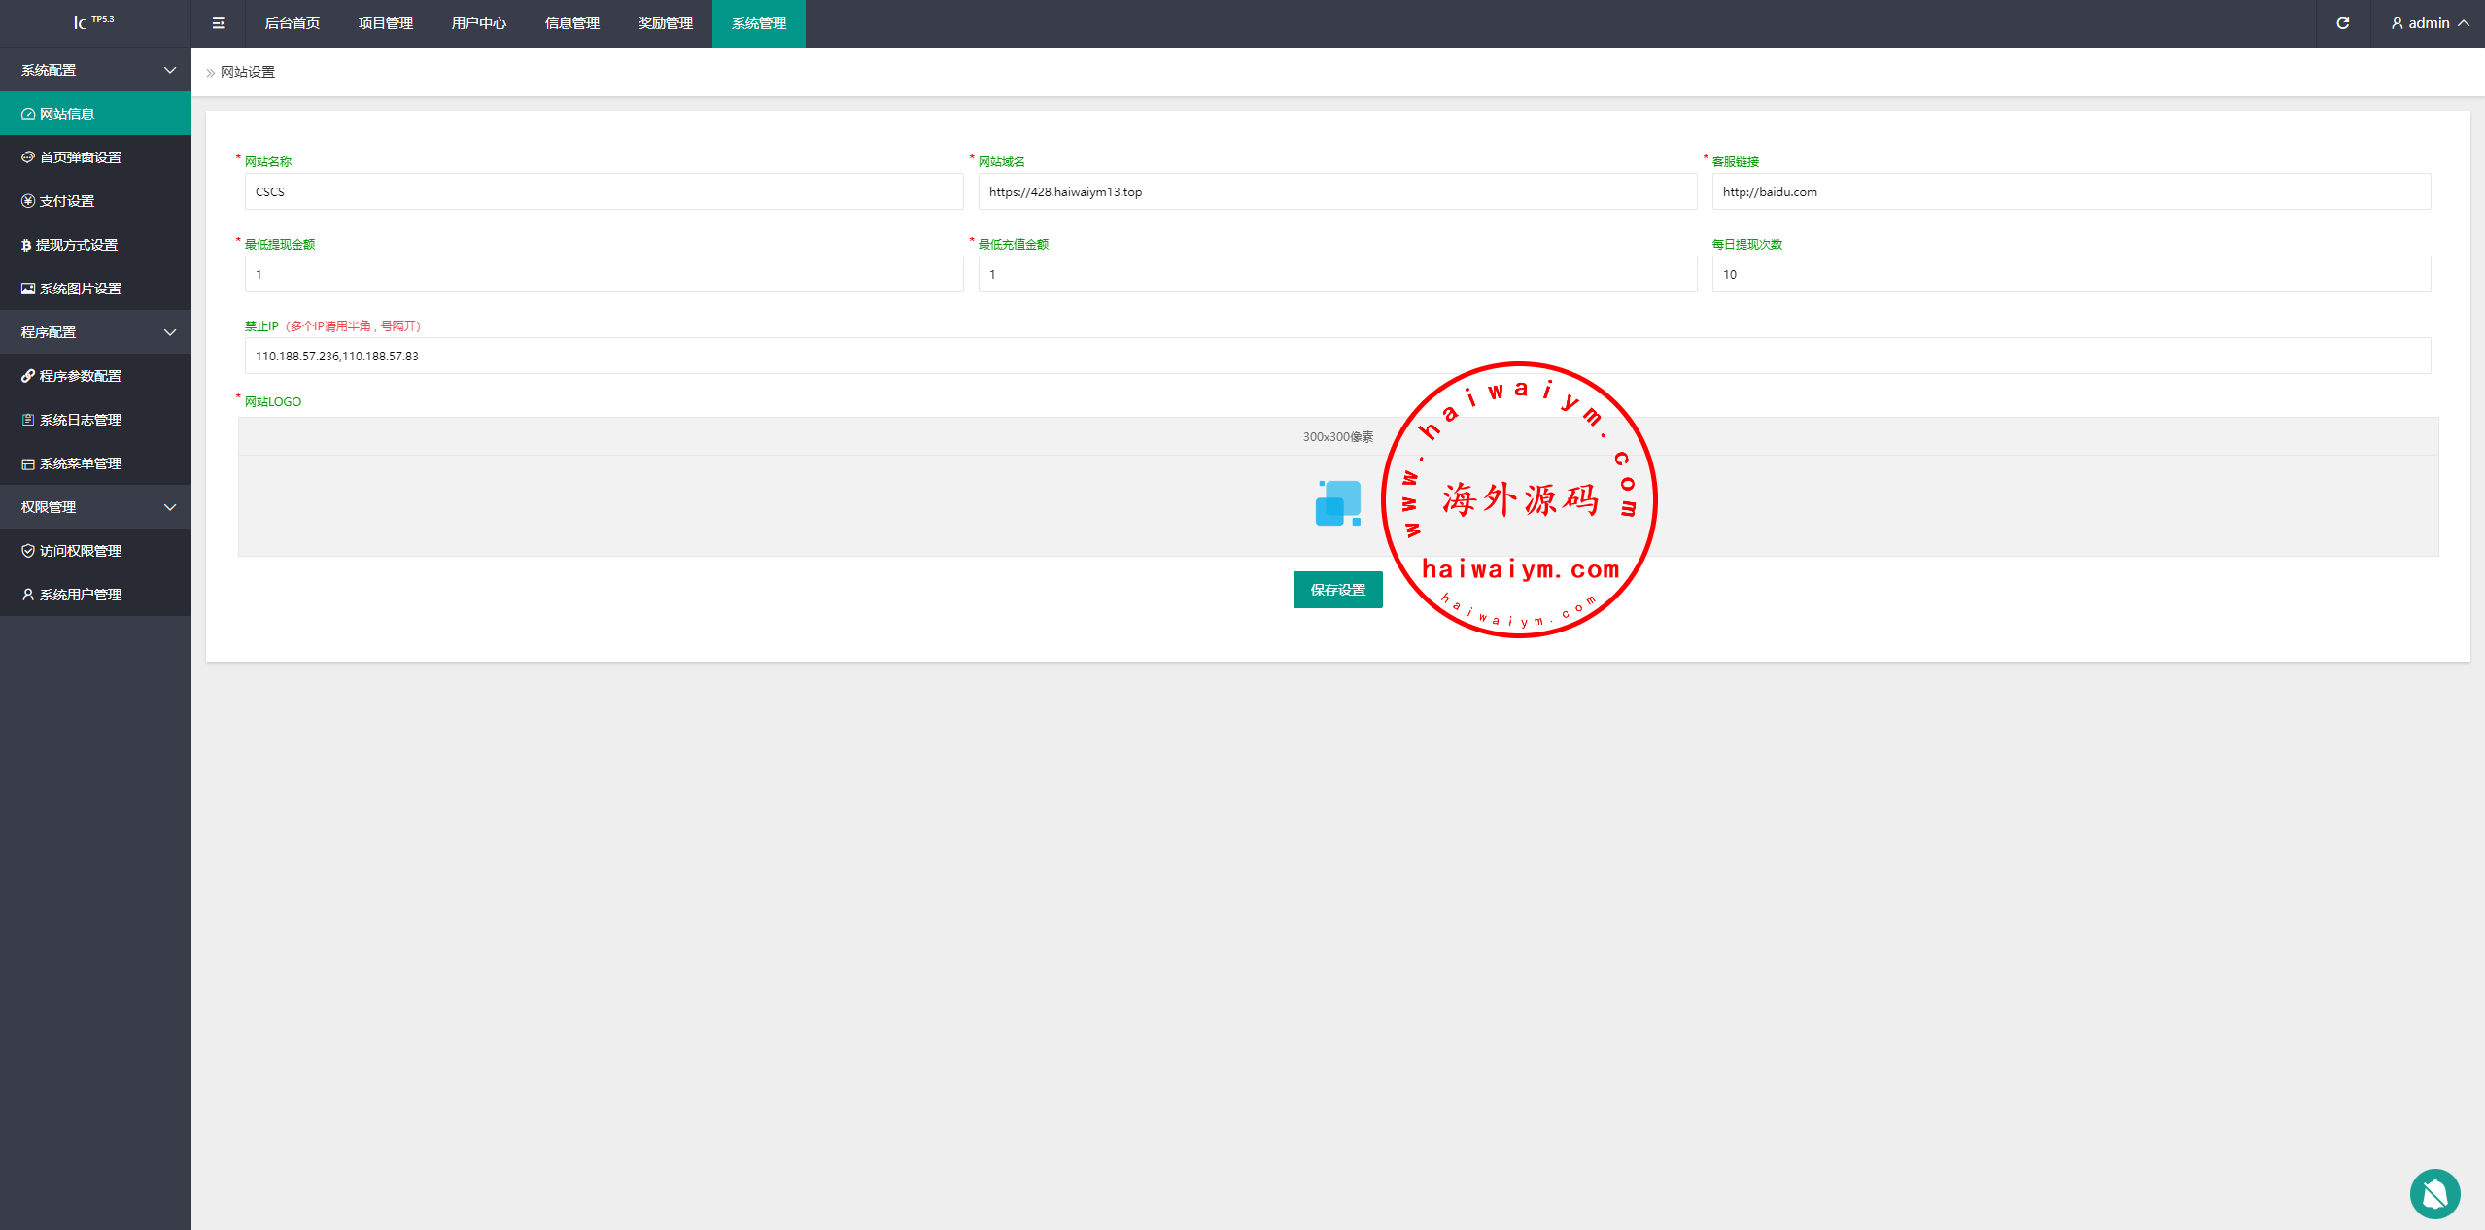Open 支付设置 payment settings item
Screen dimensions: 2485x1230
coord(66,201)
